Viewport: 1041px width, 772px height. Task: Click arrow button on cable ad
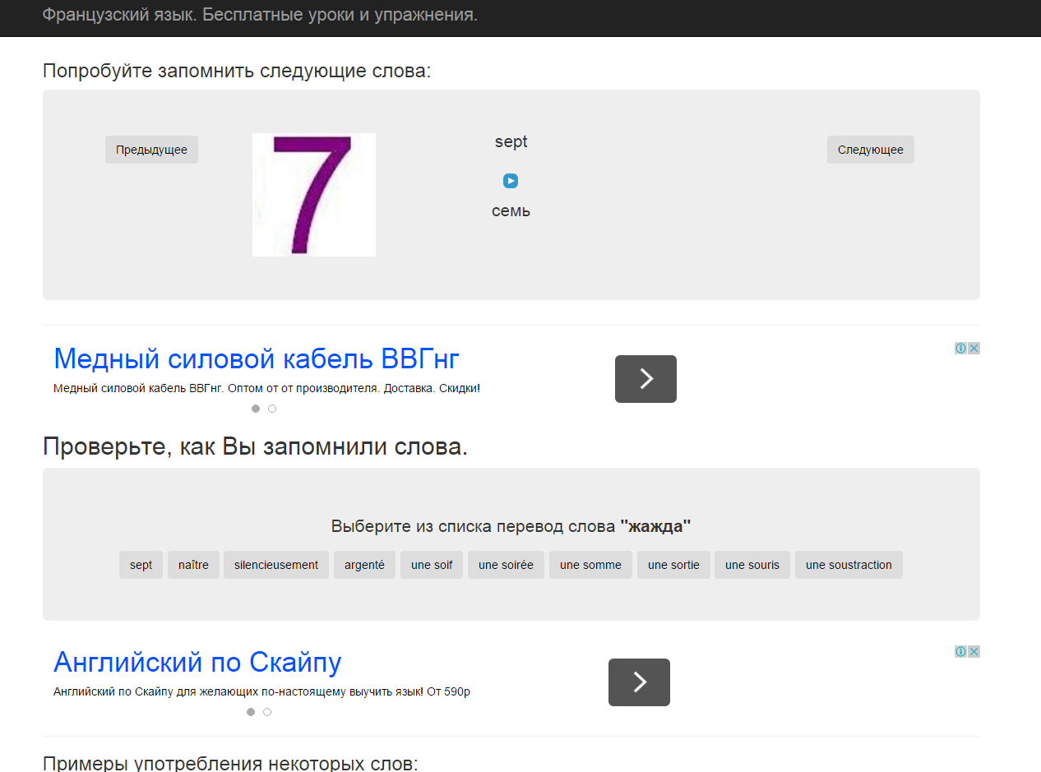tap(645, 379)
